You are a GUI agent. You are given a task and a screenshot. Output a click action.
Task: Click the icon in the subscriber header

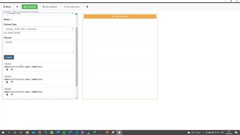coord(113,16)
